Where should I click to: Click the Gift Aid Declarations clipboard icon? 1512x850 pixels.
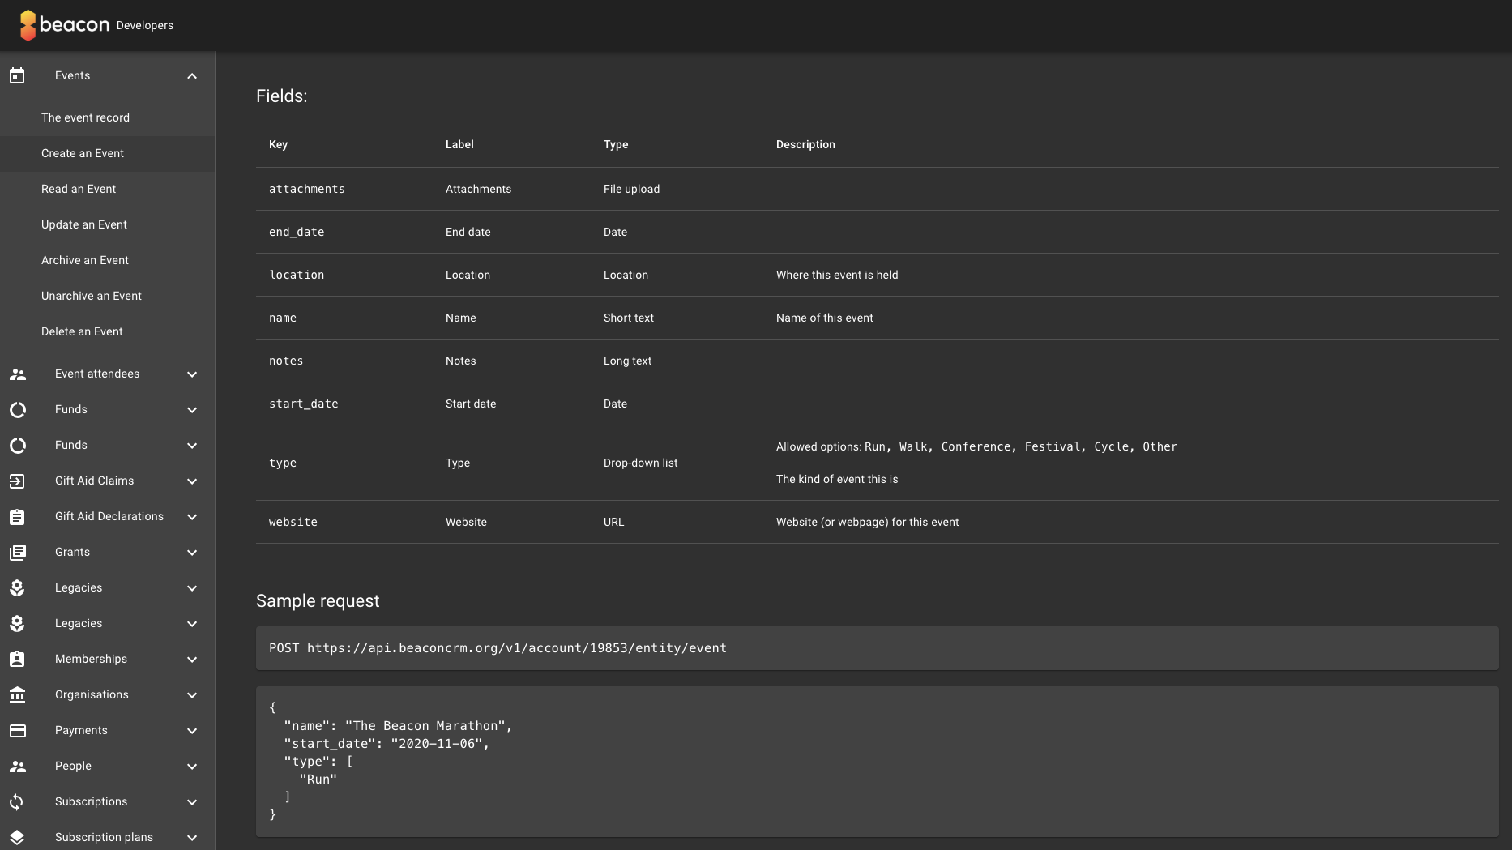tap(17, 517)
